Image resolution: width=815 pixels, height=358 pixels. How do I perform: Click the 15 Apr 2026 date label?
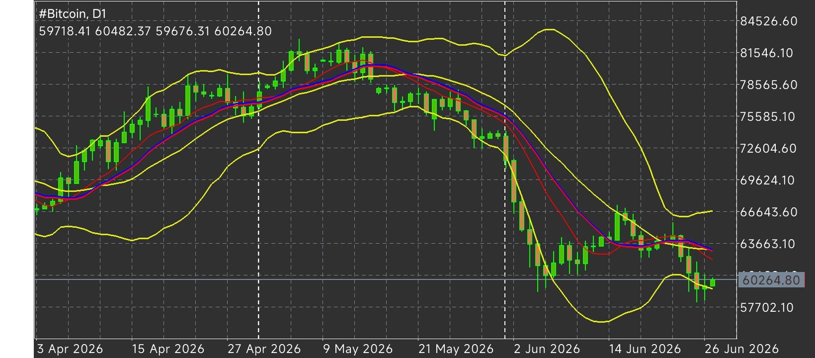[168, 349]
